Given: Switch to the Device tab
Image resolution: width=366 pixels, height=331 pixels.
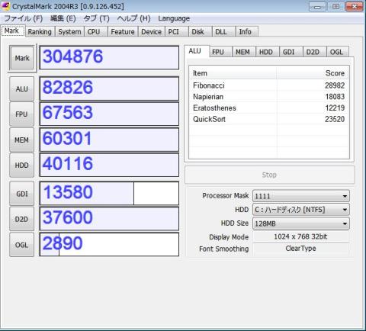Looking at the screenshot, I should coord(152,32).
